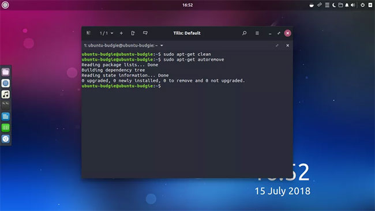Open the Tilix hamburger menu

coord(257,33)
